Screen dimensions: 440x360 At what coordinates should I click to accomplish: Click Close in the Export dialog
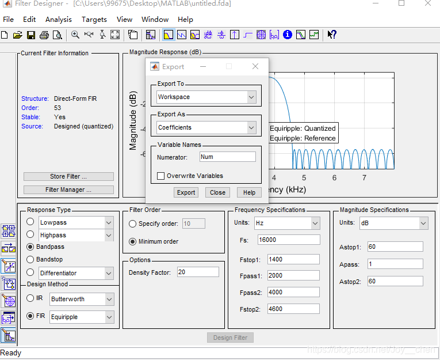click(217, 192)
